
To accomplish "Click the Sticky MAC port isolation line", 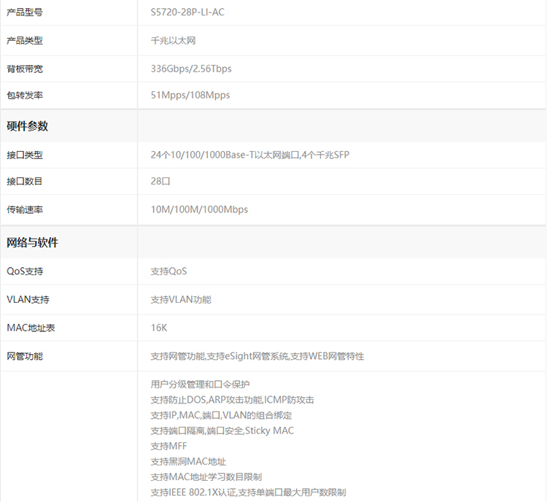I will tap(222, 430).
